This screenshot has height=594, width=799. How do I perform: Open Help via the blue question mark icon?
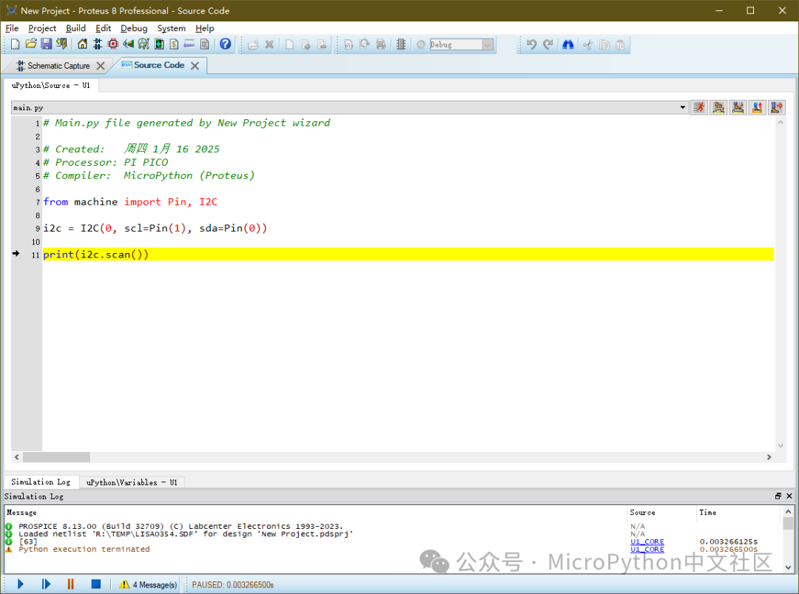pyautogui.click(x=225, y=44)
